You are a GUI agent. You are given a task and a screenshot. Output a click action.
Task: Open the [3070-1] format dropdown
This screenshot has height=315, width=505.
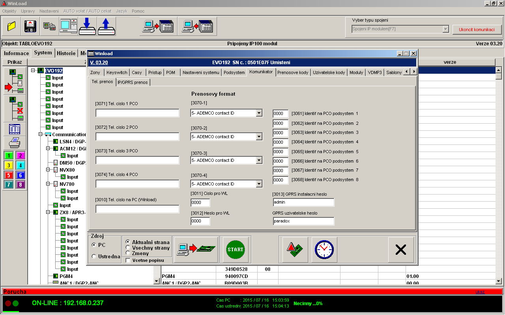coord(259,113)
